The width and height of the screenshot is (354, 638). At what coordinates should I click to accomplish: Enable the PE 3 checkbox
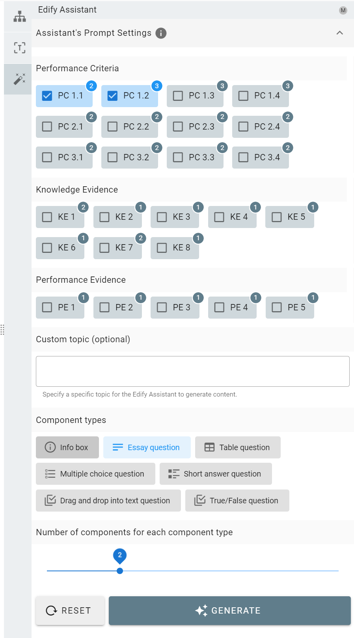[x=162, y=307]
